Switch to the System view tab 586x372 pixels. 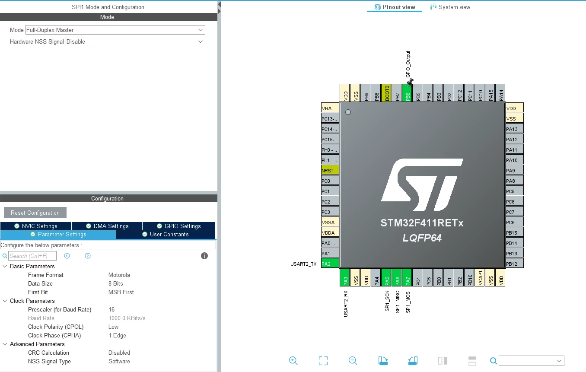click(x=450, y=7)
